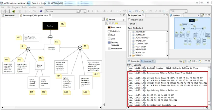The image size is (213, 110).
Task: Click the Pin Console icon
Action: [190, 61]
